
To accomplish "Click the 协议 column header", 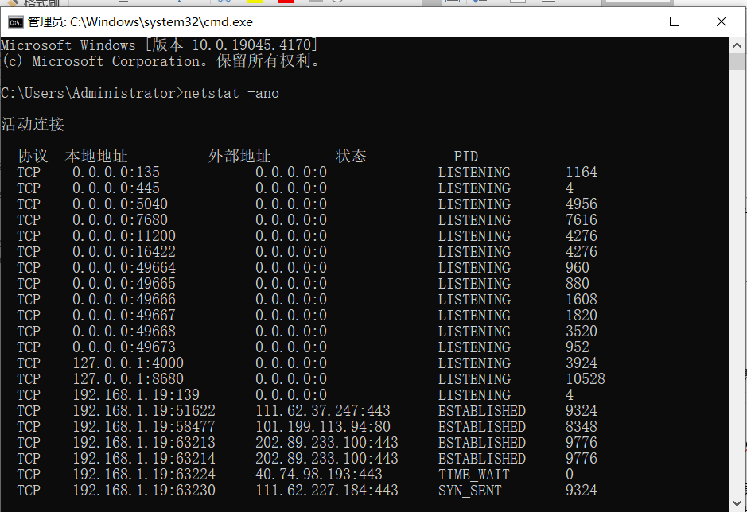I will (x=33, y=156).
